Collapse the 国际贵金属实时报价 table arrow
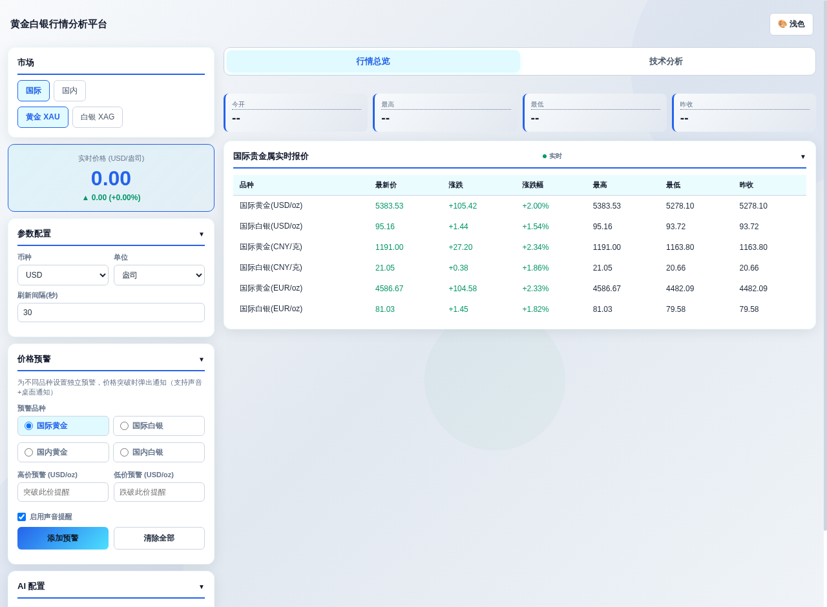 pyautogui.click(x=803, y=156)
